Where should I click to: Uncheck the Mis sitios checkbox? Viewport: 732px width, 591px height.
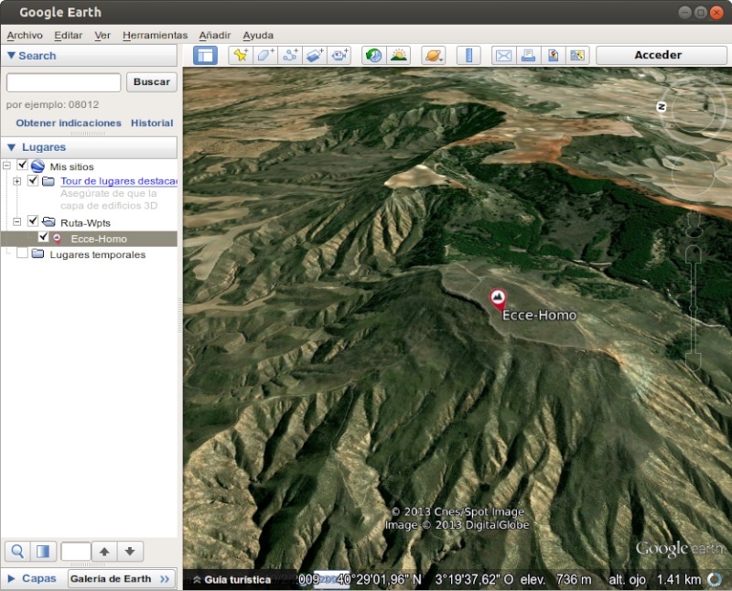click(22, 165)
